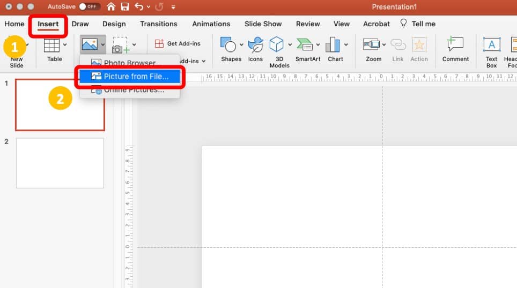Toggle the AutoSave switch
The image size is (517, 288).
pyautogui.click(x=90, y=6)
